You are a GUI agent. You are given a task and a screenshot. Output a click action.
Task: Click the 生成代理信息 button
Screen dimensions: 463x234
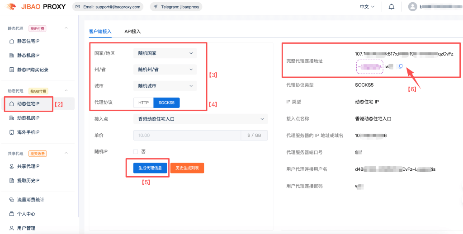point(150,168)
